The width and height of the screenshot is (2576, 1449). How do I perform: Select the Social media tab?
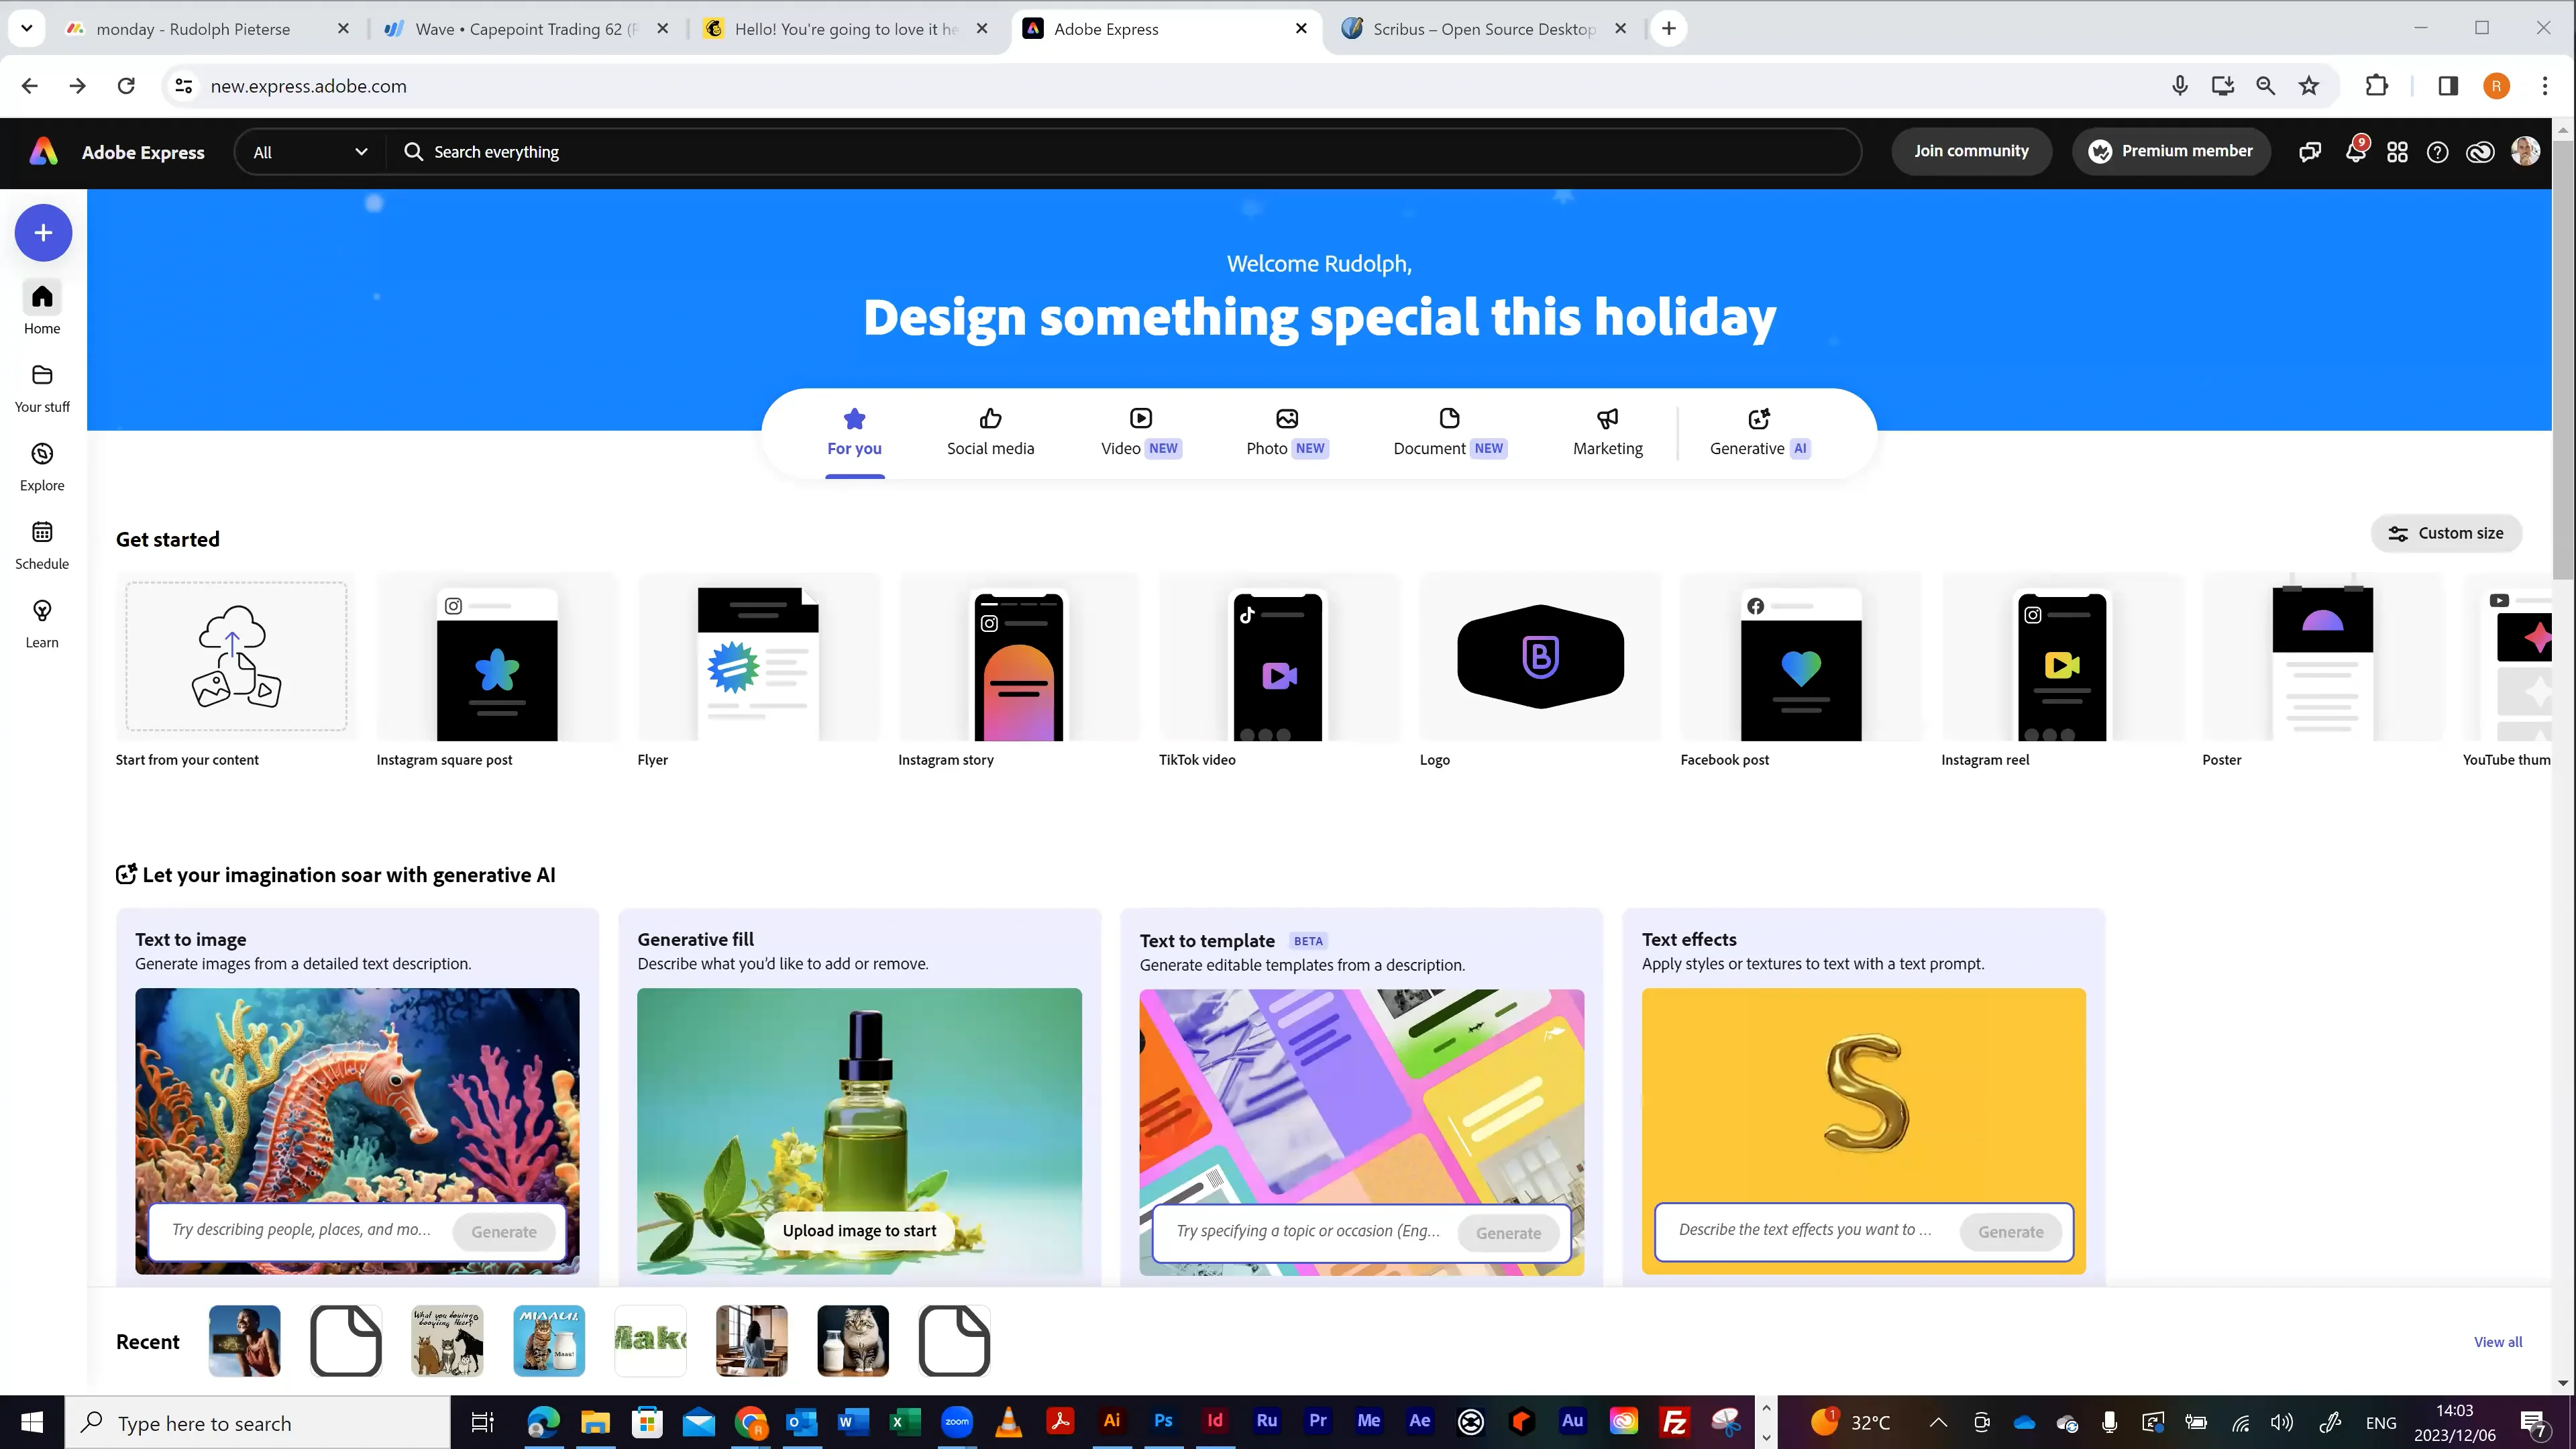tap(990, 432)
